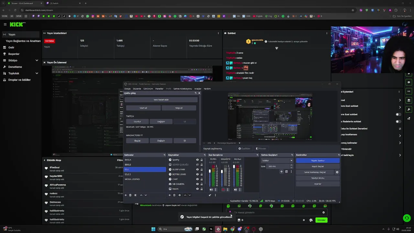Delete the selected scene with trash icon
Image resolution: width=414 pixels, height=233 pixels.
tap(130, 195)
